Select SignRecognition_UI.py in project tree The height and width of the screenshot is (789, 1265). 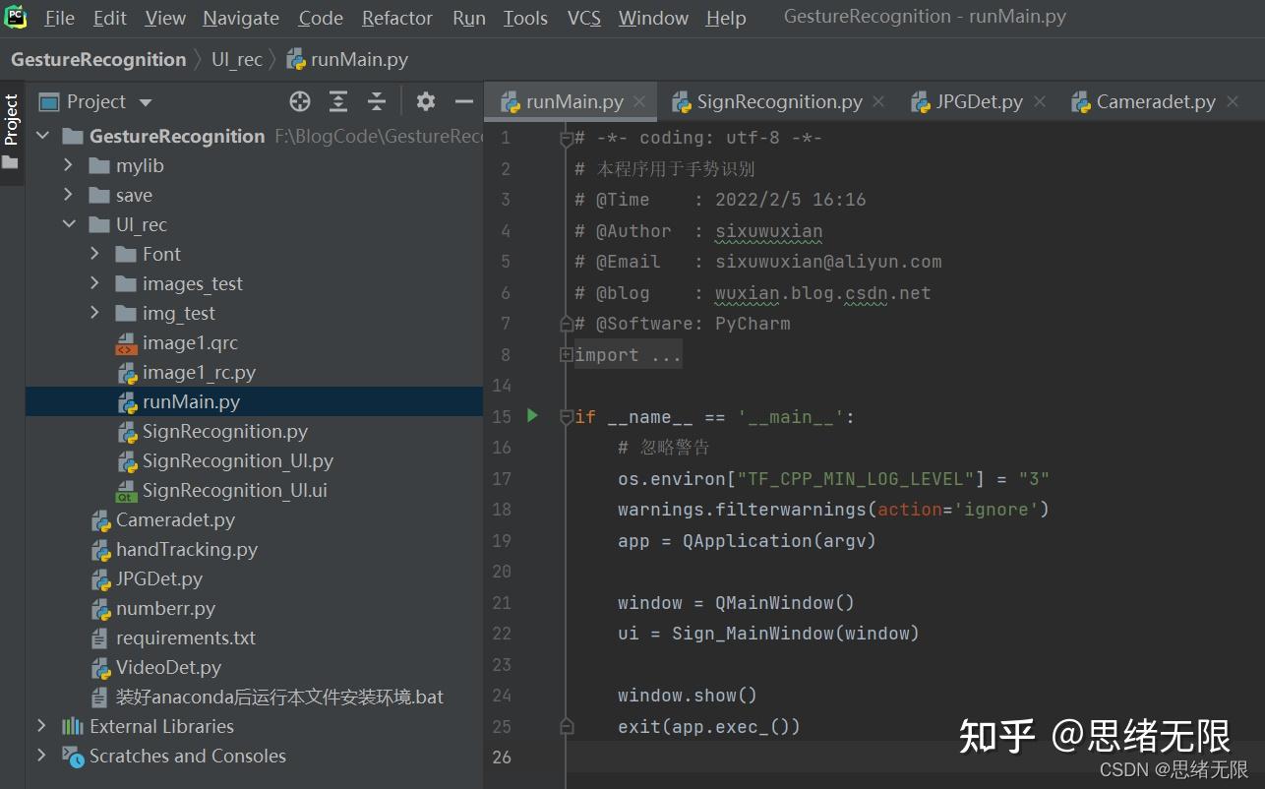point(238,461)
